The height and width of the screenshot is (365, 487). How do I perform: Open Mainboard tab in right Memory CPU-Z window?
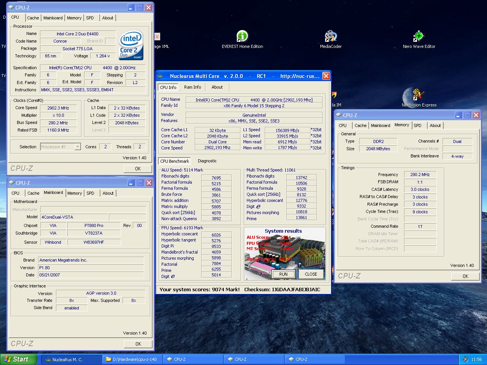(380, 125)
